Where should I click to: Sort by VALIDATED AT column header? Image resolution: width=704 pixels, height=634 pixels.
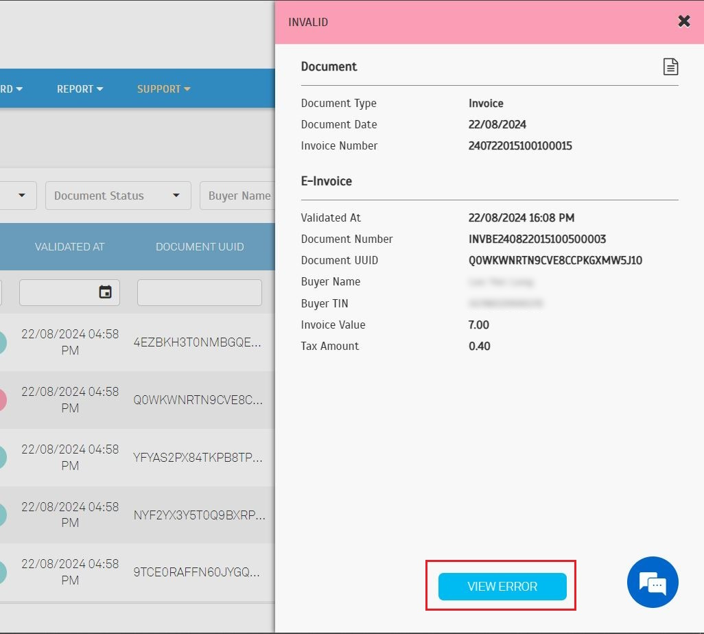[x=69, y=246]
